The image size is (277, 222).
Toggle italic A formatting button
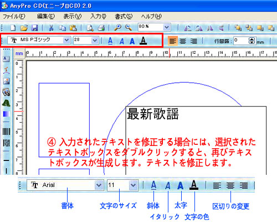tap(121, 41)
